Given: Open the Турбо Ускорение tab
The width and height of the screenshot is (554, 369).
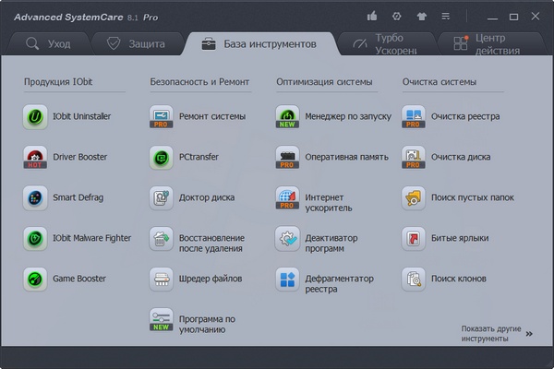Looking at the screenshot, I should click(380, 43).
